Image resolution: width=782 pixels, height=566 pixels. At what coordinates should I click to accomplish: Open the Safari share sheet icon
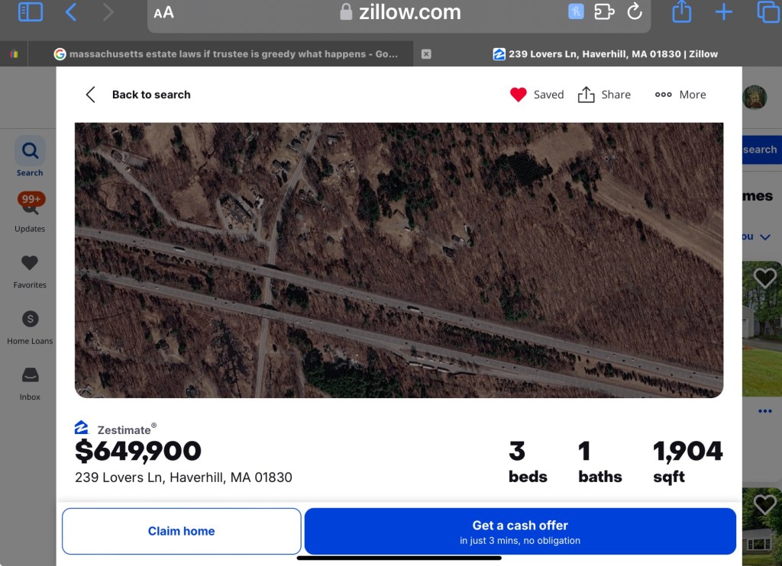point(681,11)
